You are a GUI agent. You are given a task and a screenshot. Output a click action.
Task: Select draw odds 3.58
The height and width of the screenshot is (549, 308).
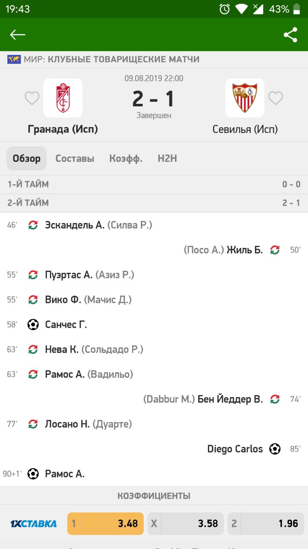point(186,523)
